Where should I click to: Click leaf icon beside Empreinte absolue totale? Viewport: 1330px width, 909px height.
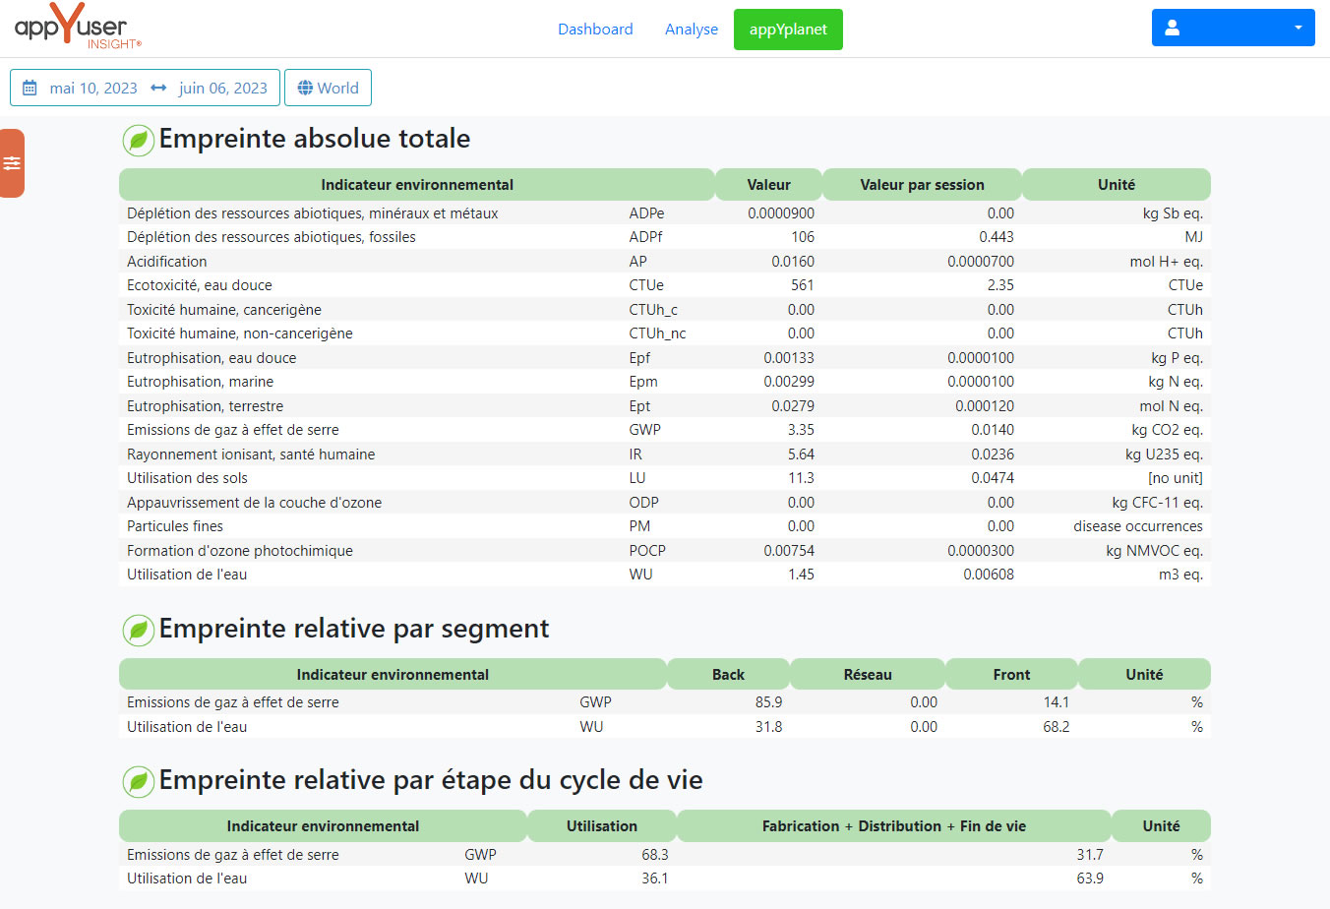[x=139, y=141]
